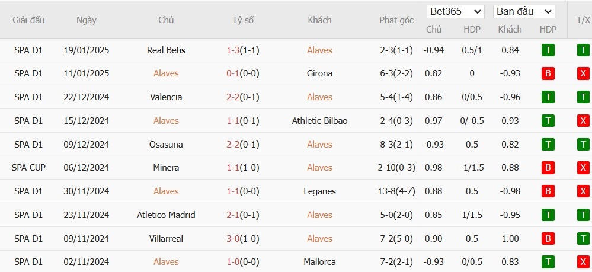Click red B badge for Minera match

[548, 168]
